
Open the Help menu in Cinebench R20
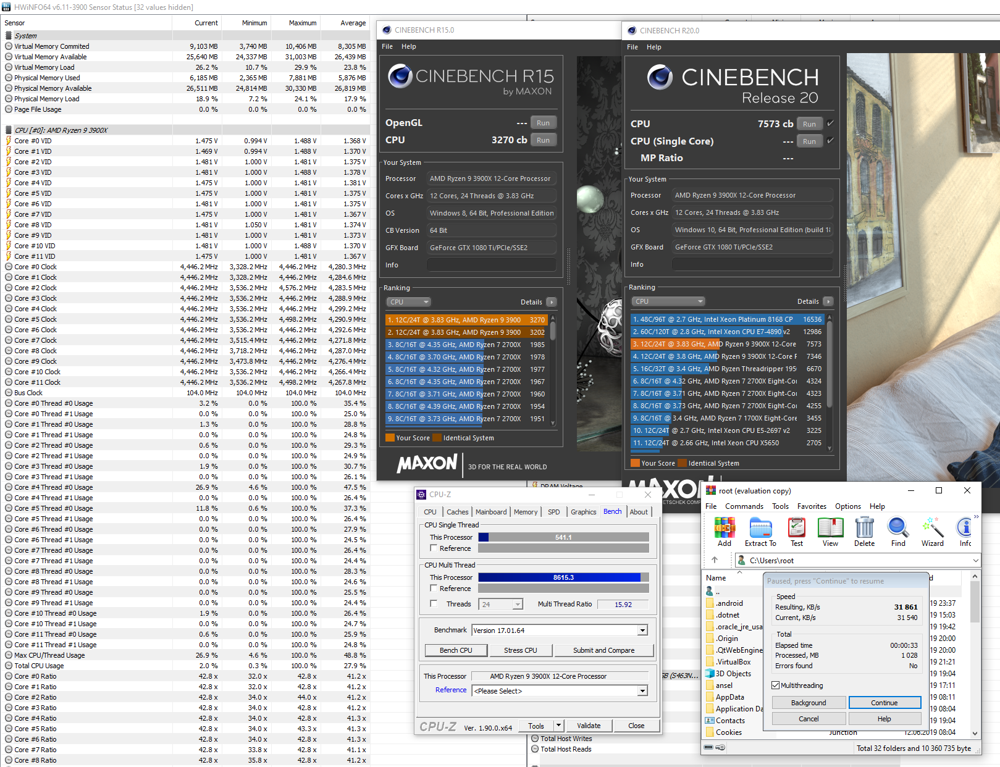(654, 47)
